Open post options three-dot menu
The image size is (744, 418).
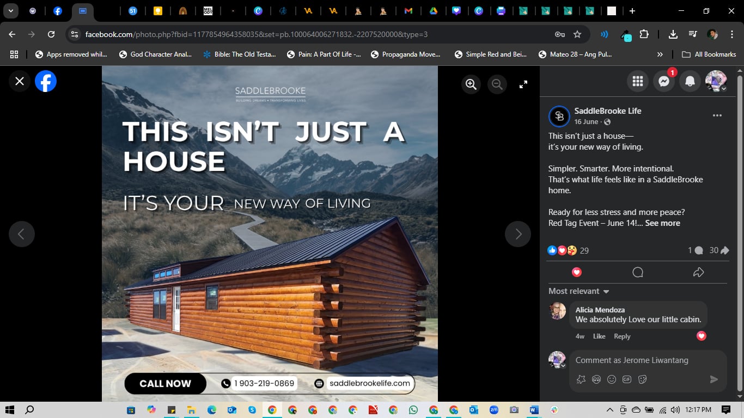pos(717,115)
